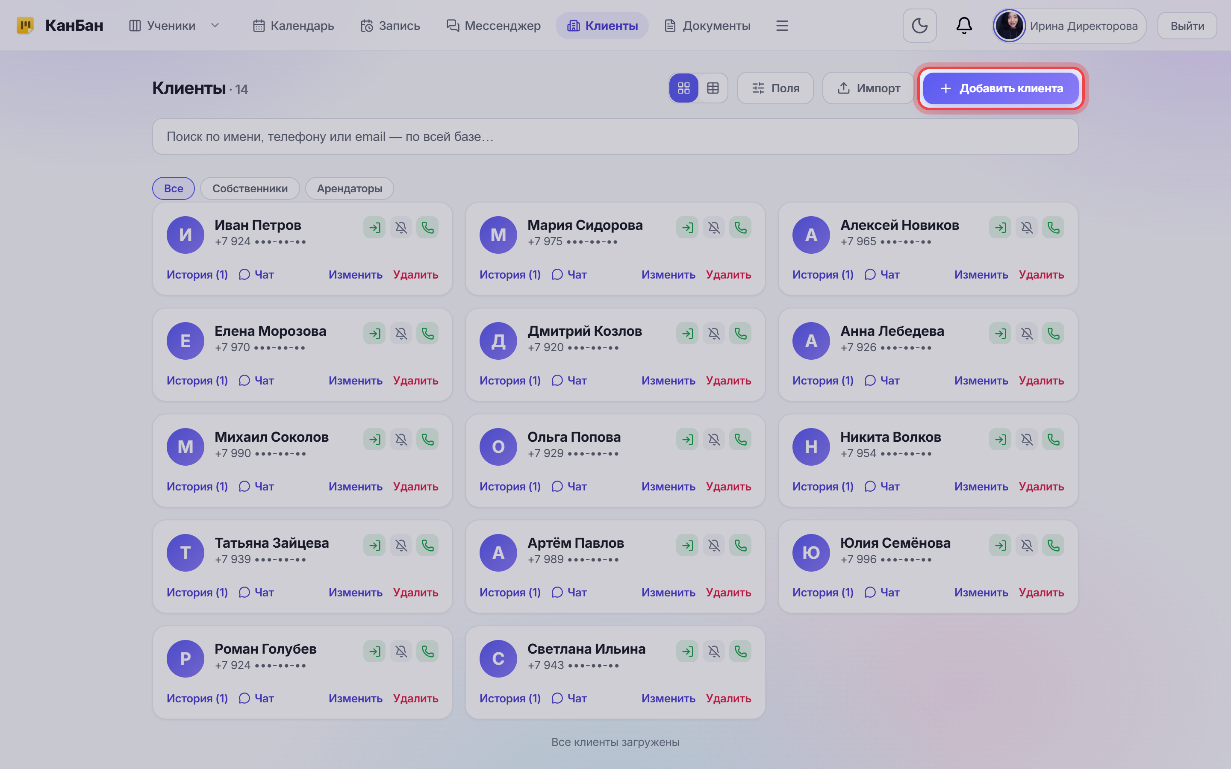Delete the client Светлана Ильина
1231x769 pixels.
click(728, 699)
